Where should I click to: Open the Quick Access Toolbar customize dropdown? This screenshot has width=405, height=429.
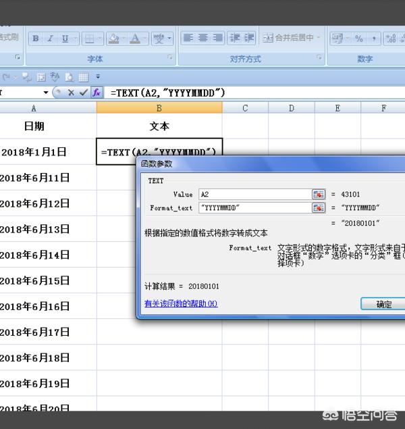(98, 76)
